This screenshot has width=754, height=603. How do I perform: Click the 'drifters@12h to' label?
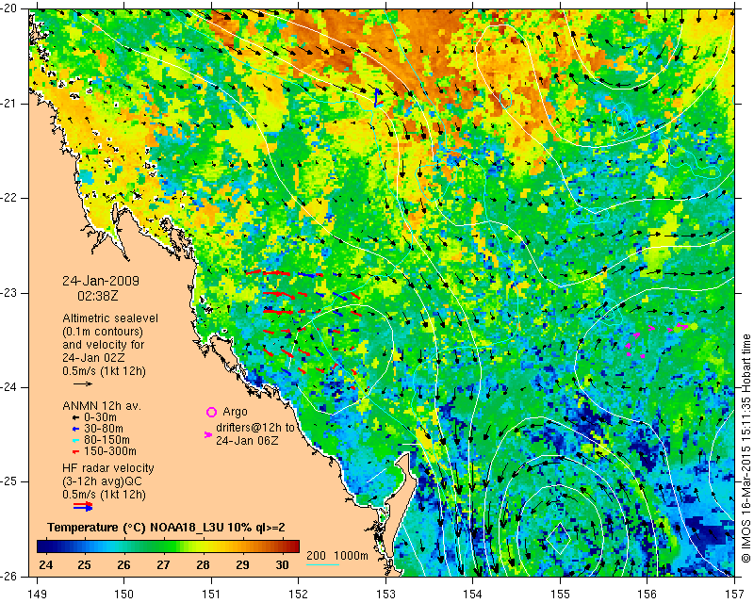click(254, 428)
